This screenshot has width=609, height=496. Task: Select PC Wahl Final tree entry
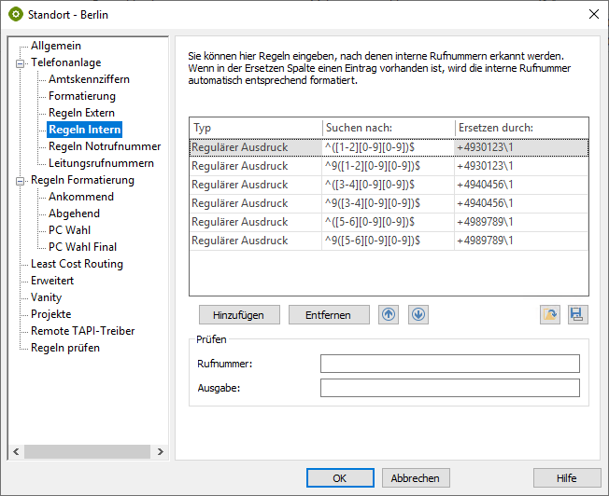(82, 247)
